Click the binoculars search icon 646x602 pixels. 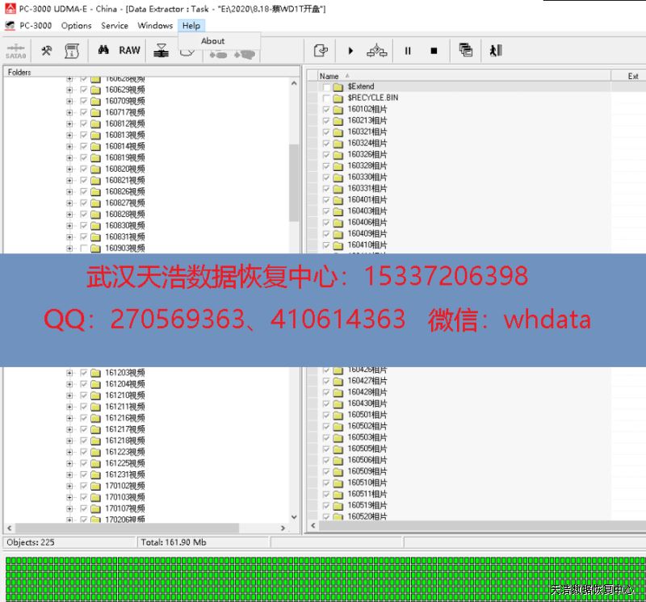(103, 50)
